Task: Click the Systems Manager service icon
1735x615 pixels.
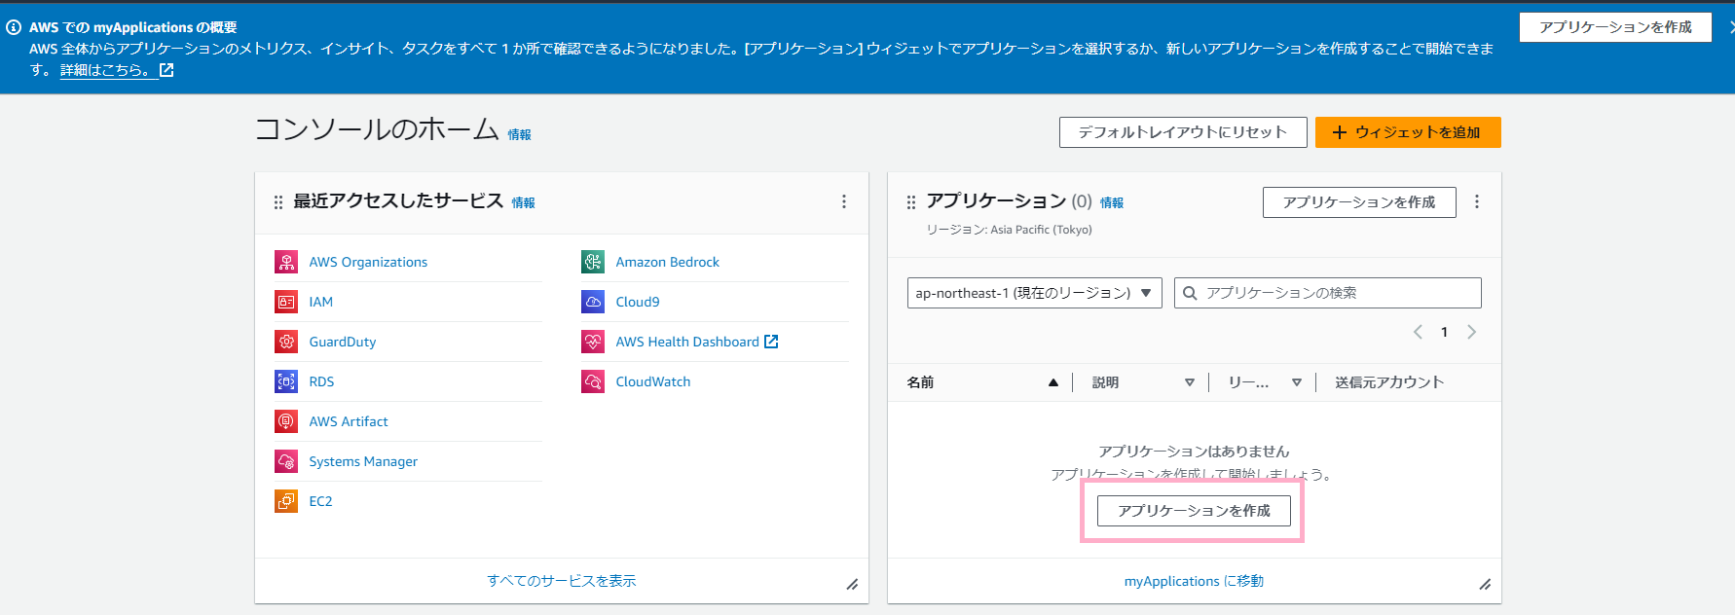Action: pos(286,461)
